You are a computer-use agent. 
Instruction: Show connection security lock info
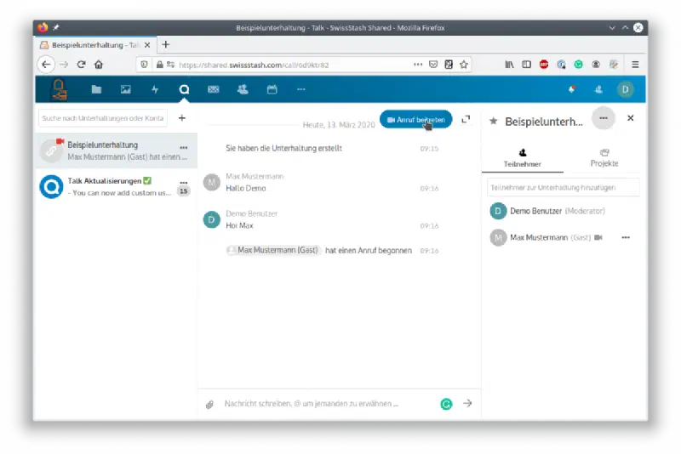pos(159,65)
